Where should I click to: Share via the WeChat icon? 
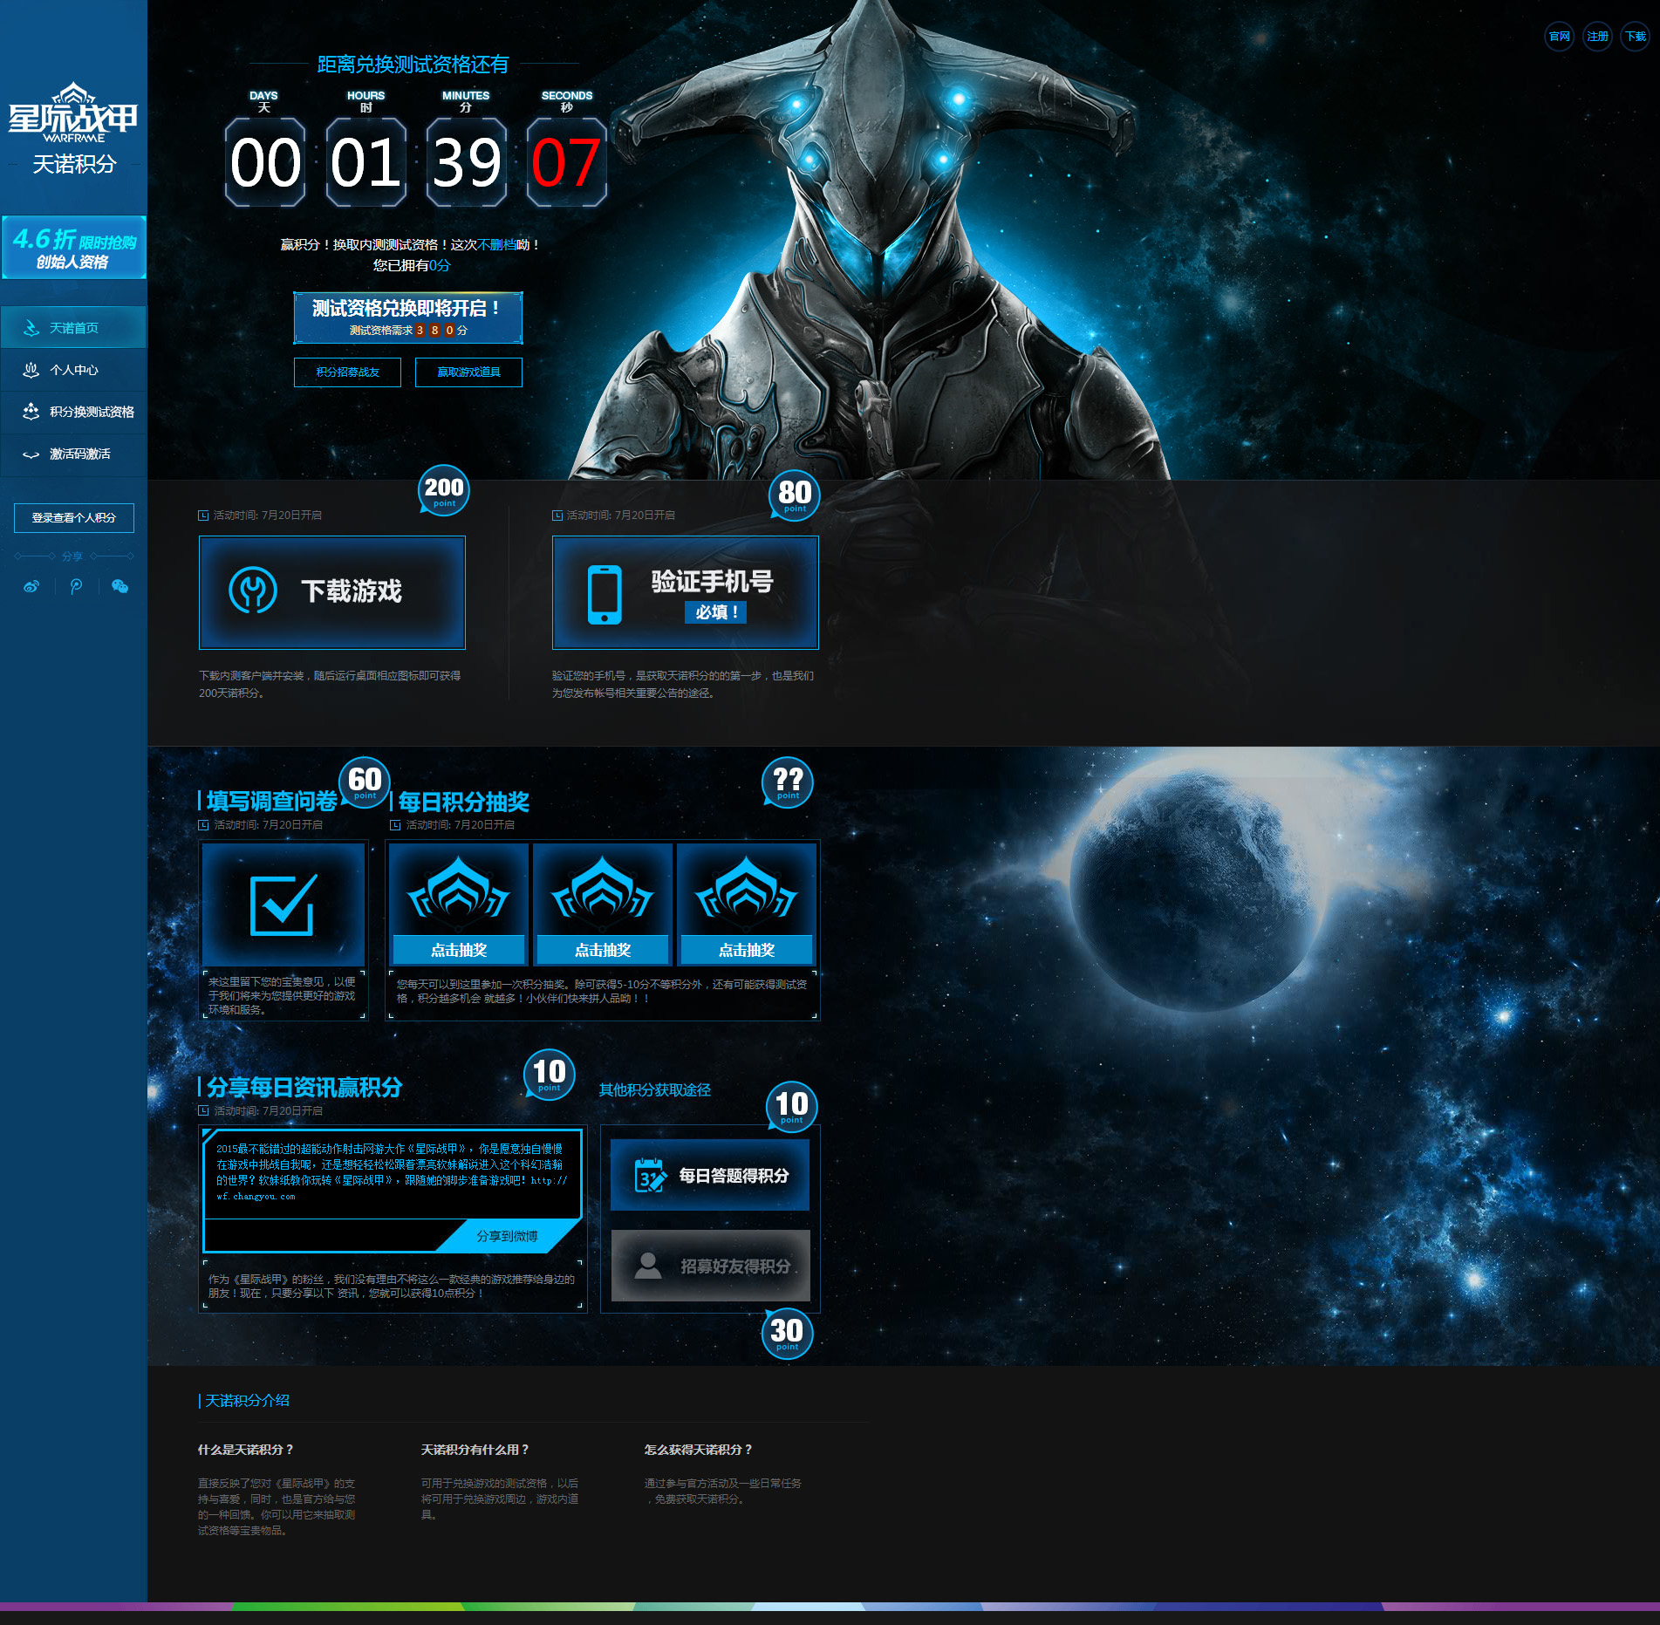[x=120, y=587]
